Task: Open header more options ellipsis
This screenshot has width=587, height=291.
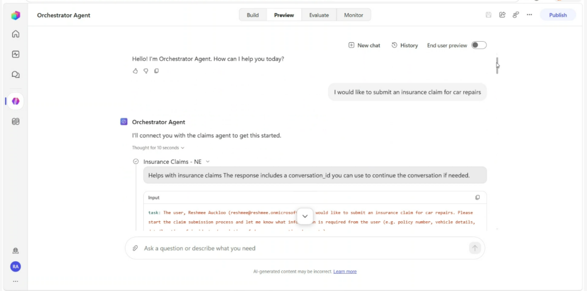Action: click(x=529, y=15)
